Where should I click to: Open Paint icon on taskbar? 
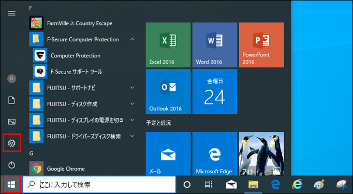coord(319,185)
